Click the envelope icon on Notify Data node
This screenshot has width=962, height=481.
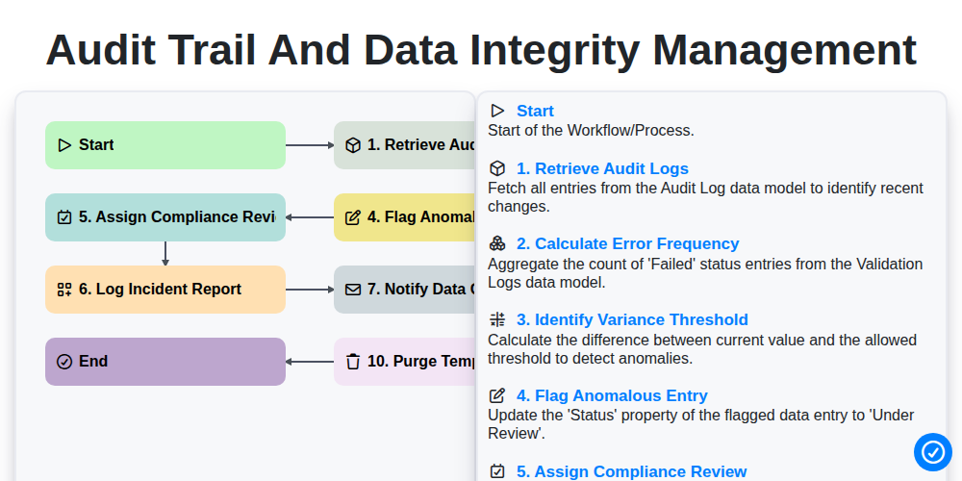(353, 290)
